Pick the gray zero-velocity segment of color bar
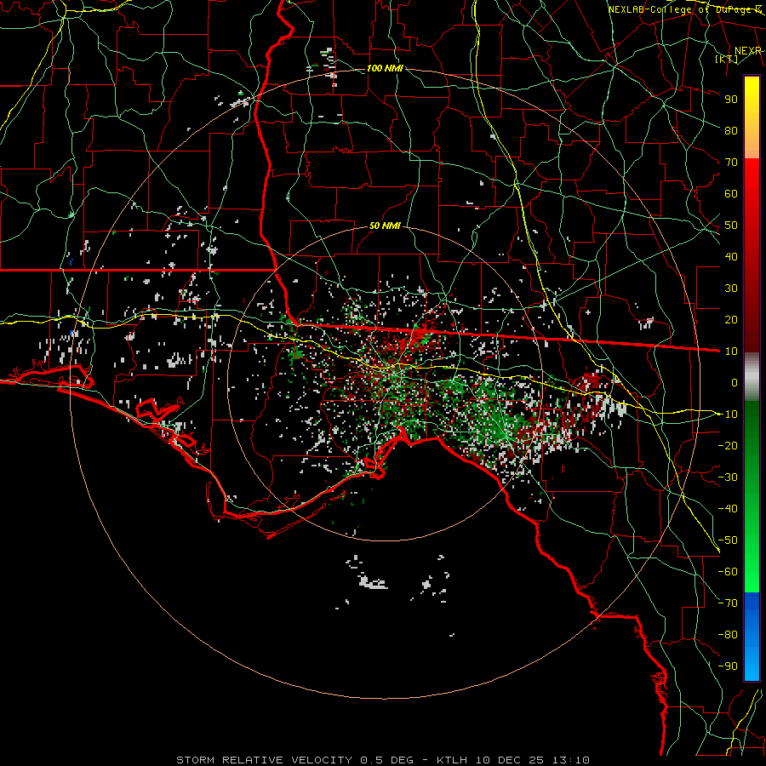Screen dimensions: 766x766 pos(752,376)
